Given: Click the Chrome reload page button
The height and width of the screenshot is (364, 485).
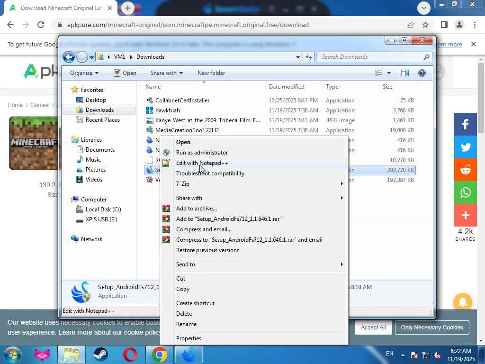Looking at the screenshot, I should (41, 25).
